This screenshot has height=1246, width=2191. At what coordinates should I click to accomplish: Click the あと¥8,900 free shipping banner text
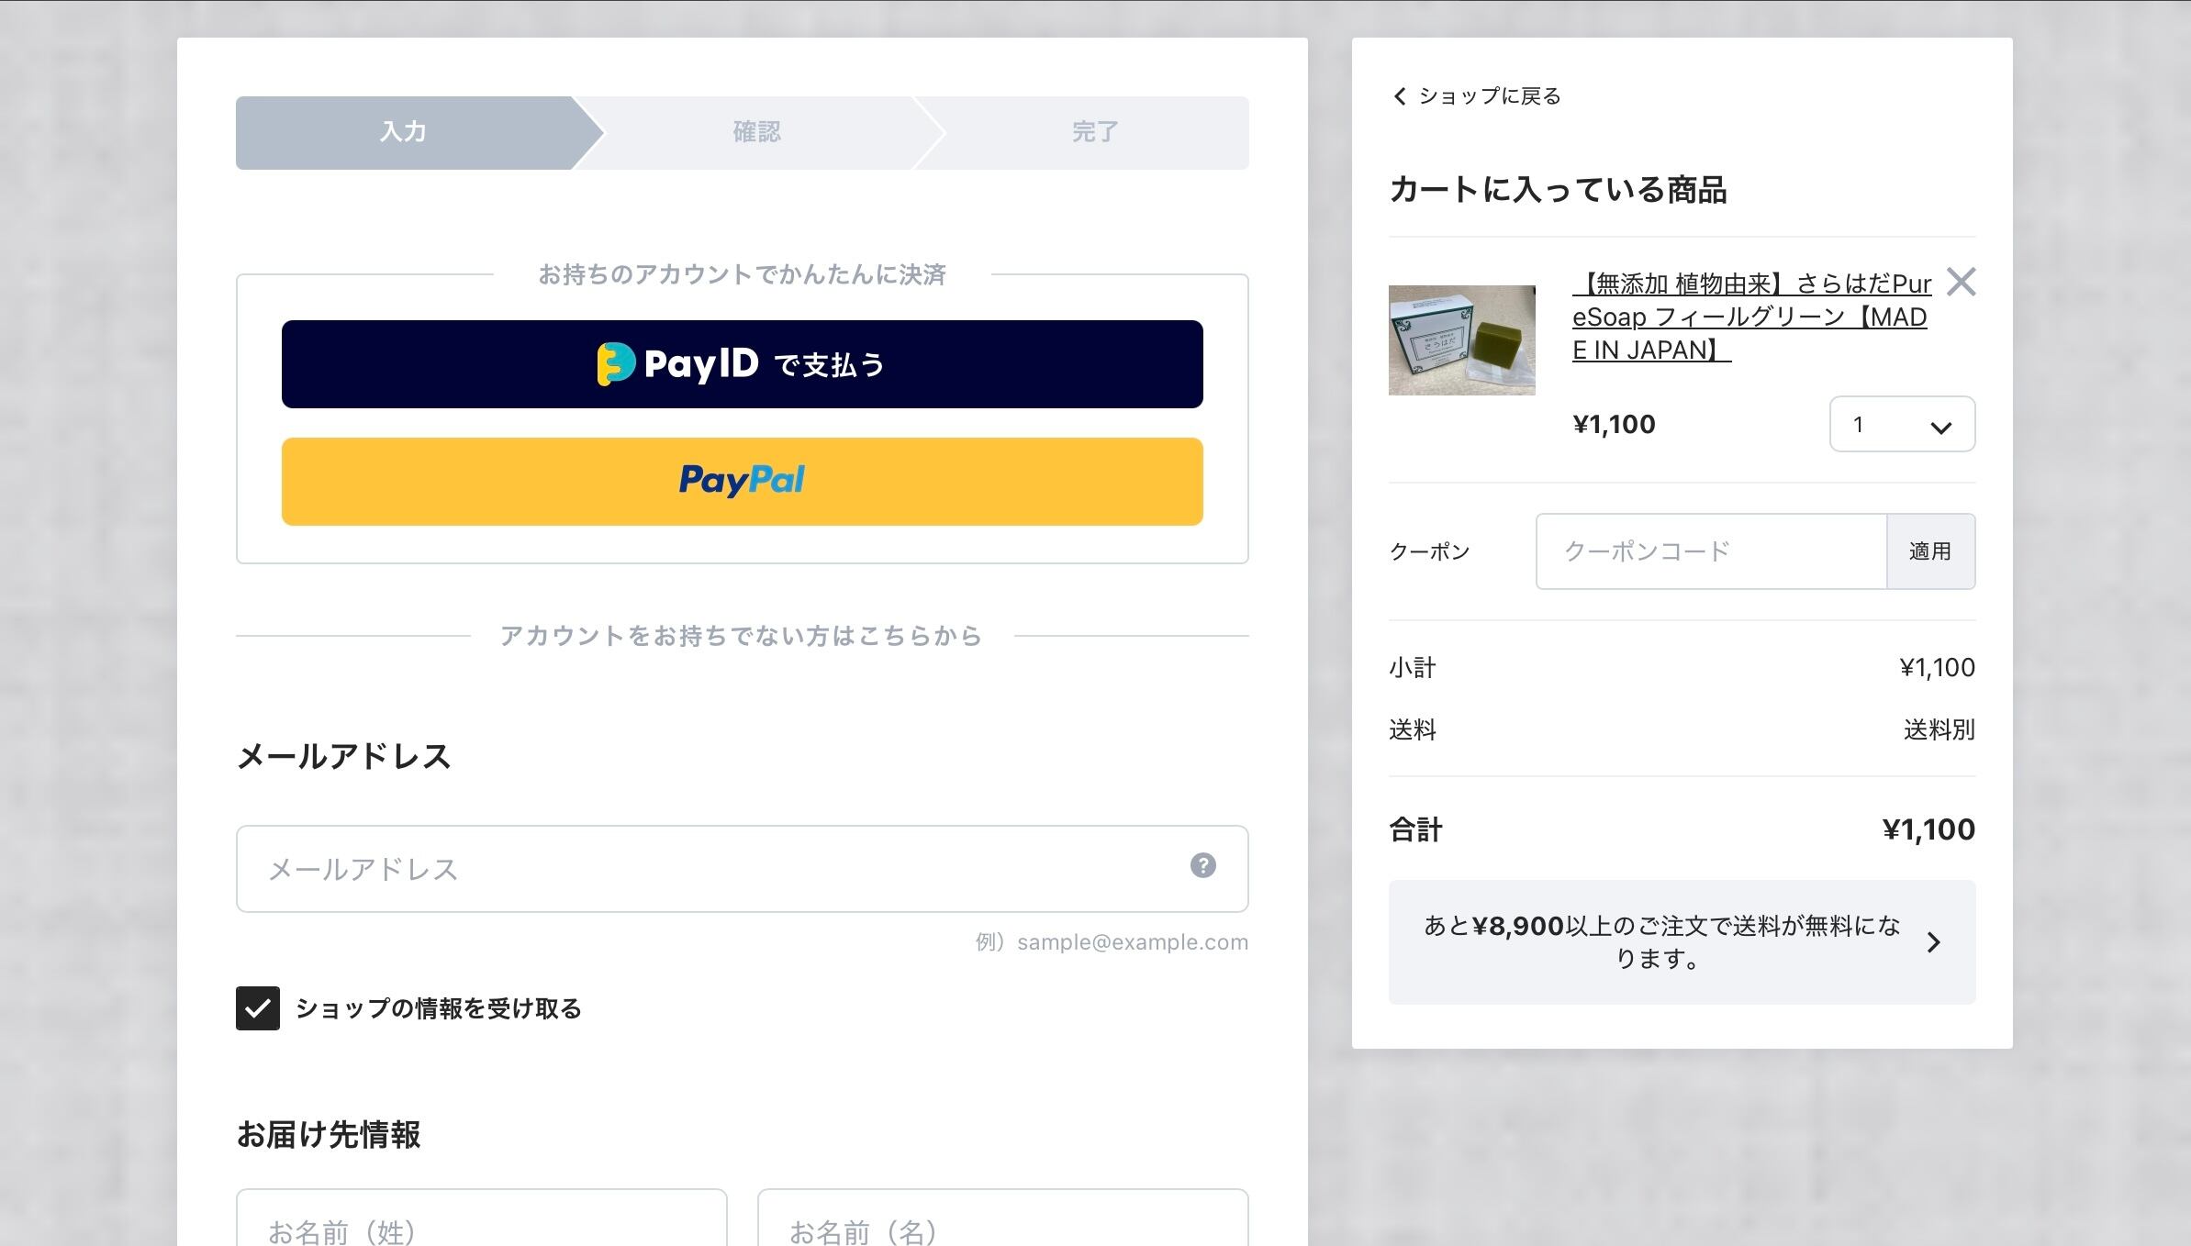(1661, 942)
